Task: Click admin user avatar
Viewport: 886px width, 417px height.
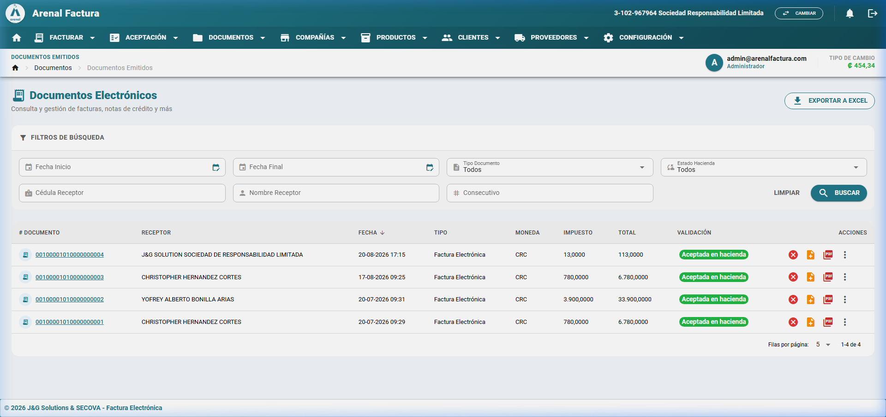Action: pos(714,63)
